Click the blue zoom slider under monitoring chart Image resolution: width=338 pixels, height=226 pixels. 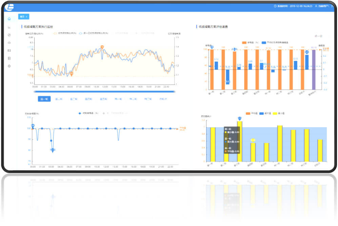(104, 91)
